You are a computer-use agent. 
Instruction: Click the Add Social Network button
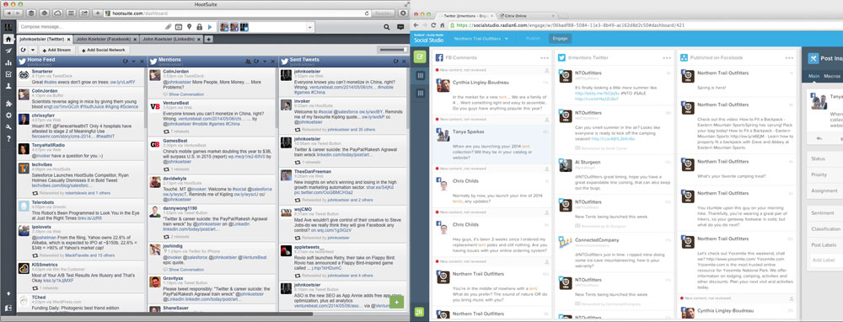tap(105, 50)
